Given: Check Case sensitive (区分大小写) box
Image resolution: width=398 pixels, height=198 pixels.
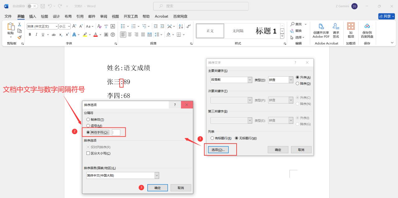Looking at the screenshot, I should 88,154.
